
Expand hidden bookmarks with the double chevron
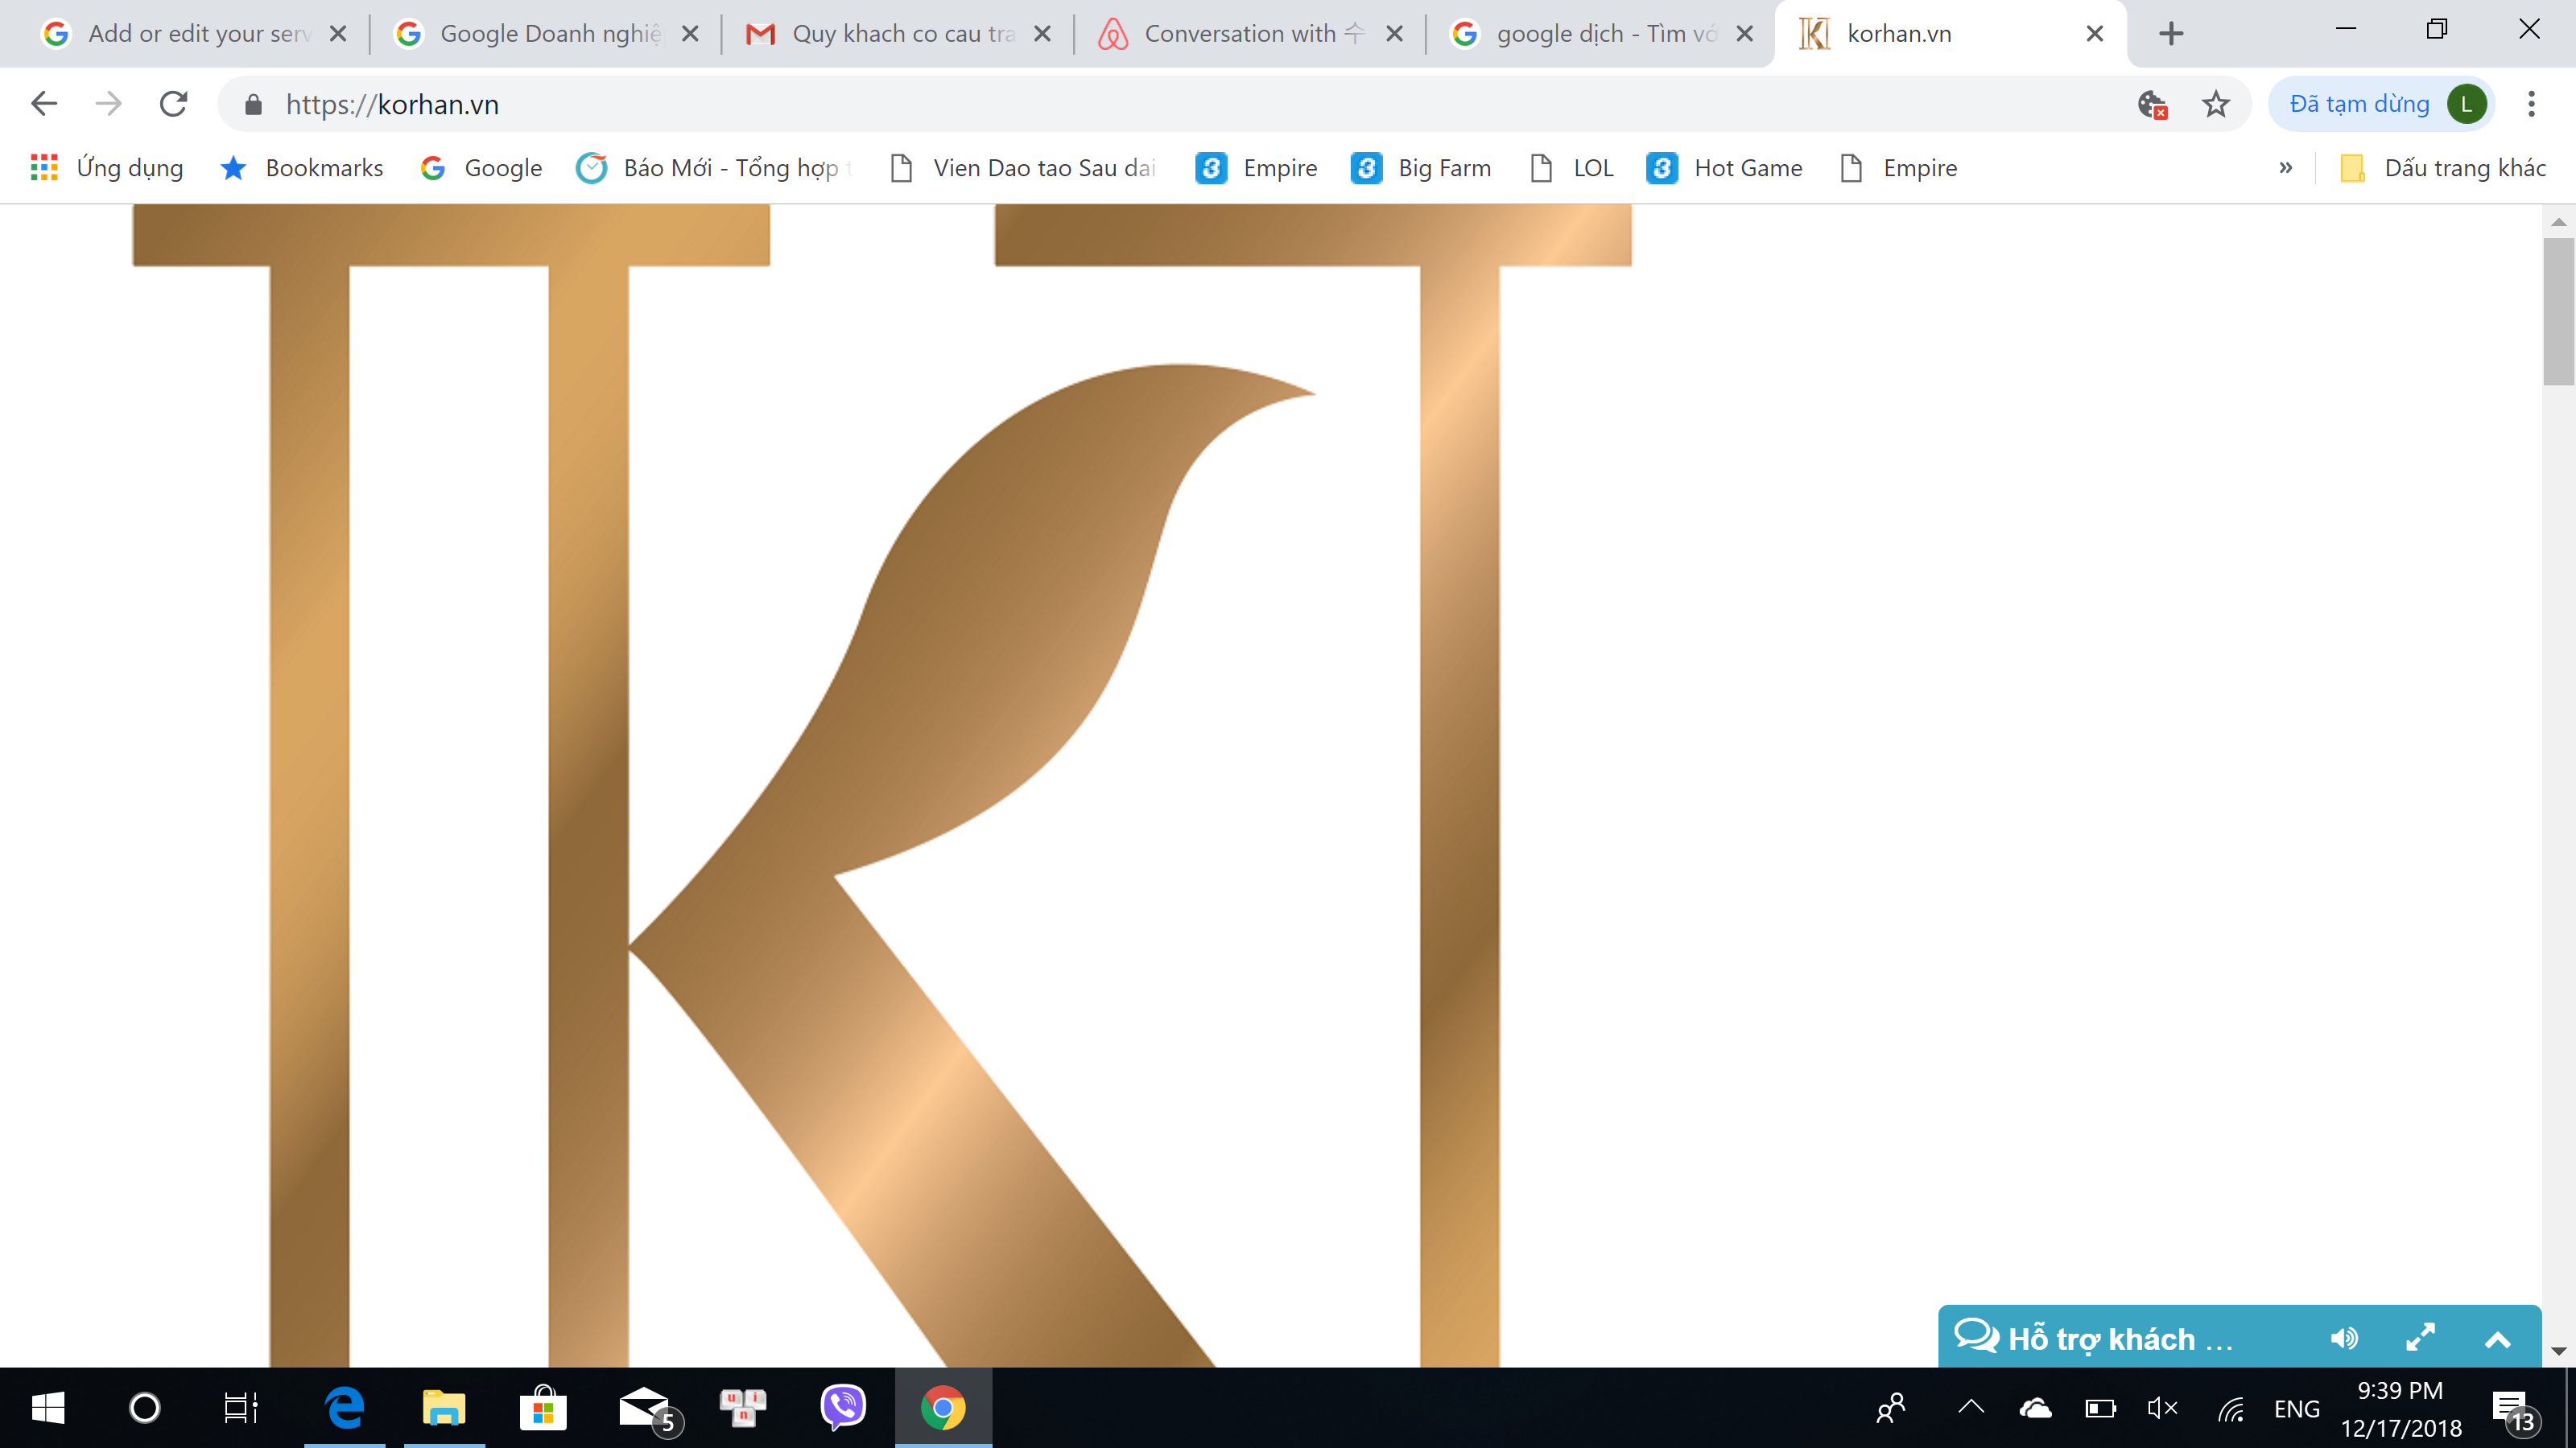click(x=2285, y=168)
